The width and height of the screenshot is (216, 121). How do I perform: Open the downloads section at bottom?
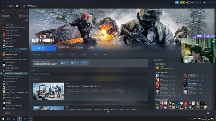108,112
